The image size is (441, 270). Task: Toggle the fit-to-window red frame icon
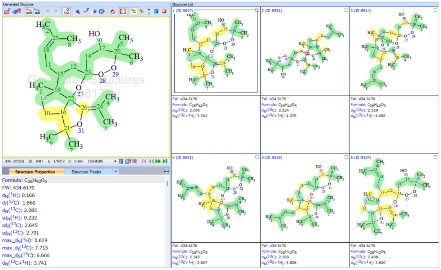[123, 11]
